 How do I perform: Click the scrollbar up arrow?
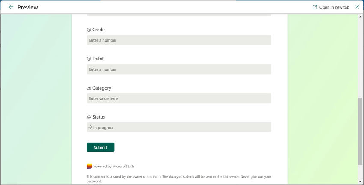pos(360,17)
